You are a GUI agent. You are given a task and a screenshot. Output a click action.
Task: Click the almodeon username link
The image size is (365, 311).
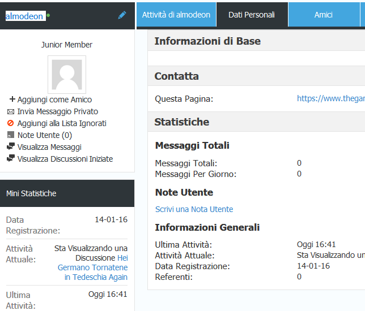pyautogui.click(x=24, y=16)
